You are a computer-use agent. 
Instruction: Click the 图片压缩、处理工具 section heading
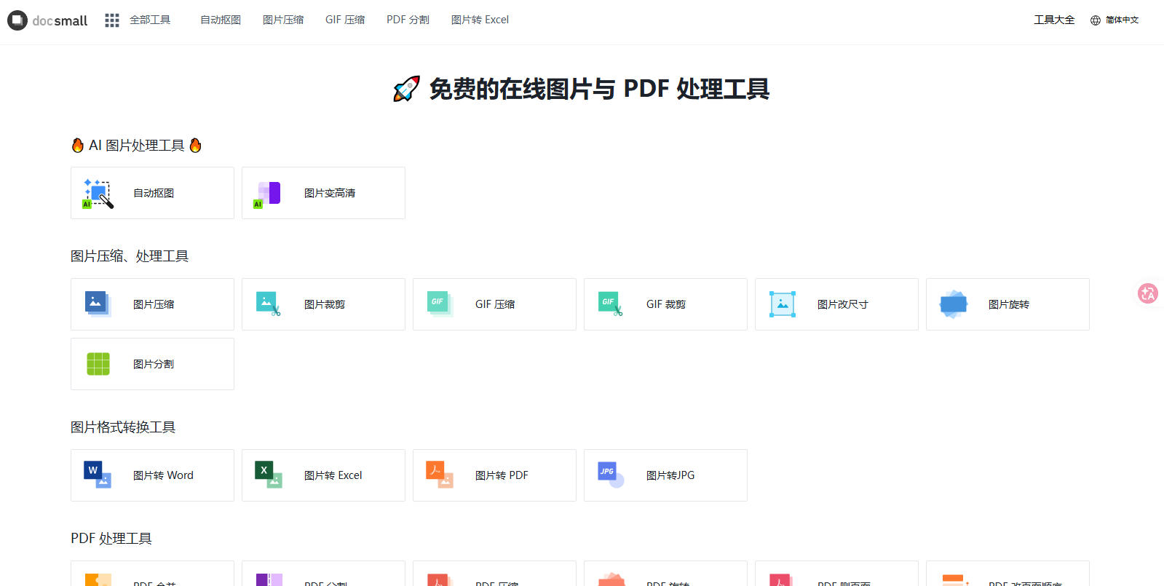130,256
